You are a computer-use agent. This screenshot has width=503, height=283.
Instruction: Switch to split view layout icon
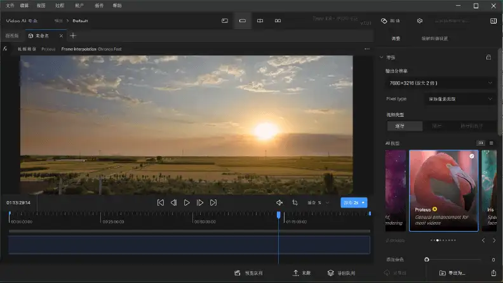point(260,21)
